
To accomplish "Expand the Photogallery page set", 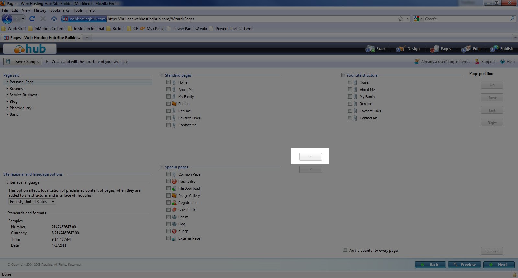I will [7, 108].
